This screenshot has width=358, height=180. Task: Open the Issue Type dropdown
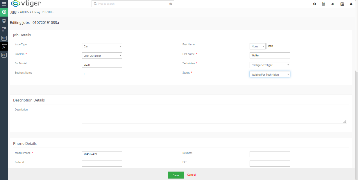(102, 46)
